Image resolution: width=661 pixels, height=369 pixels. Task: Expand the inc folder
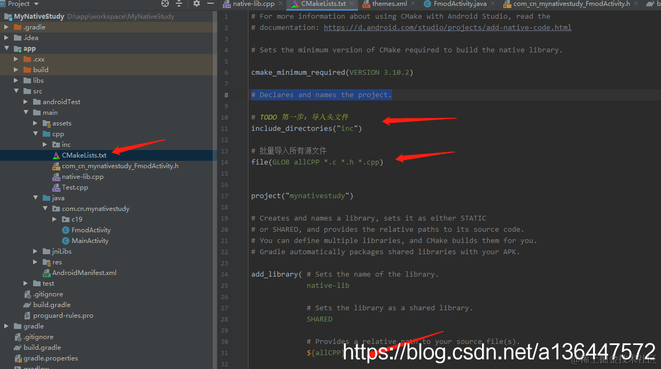45,145
